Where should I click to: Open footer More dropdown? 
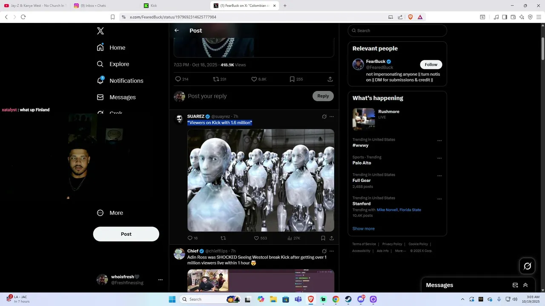(401, 251)
